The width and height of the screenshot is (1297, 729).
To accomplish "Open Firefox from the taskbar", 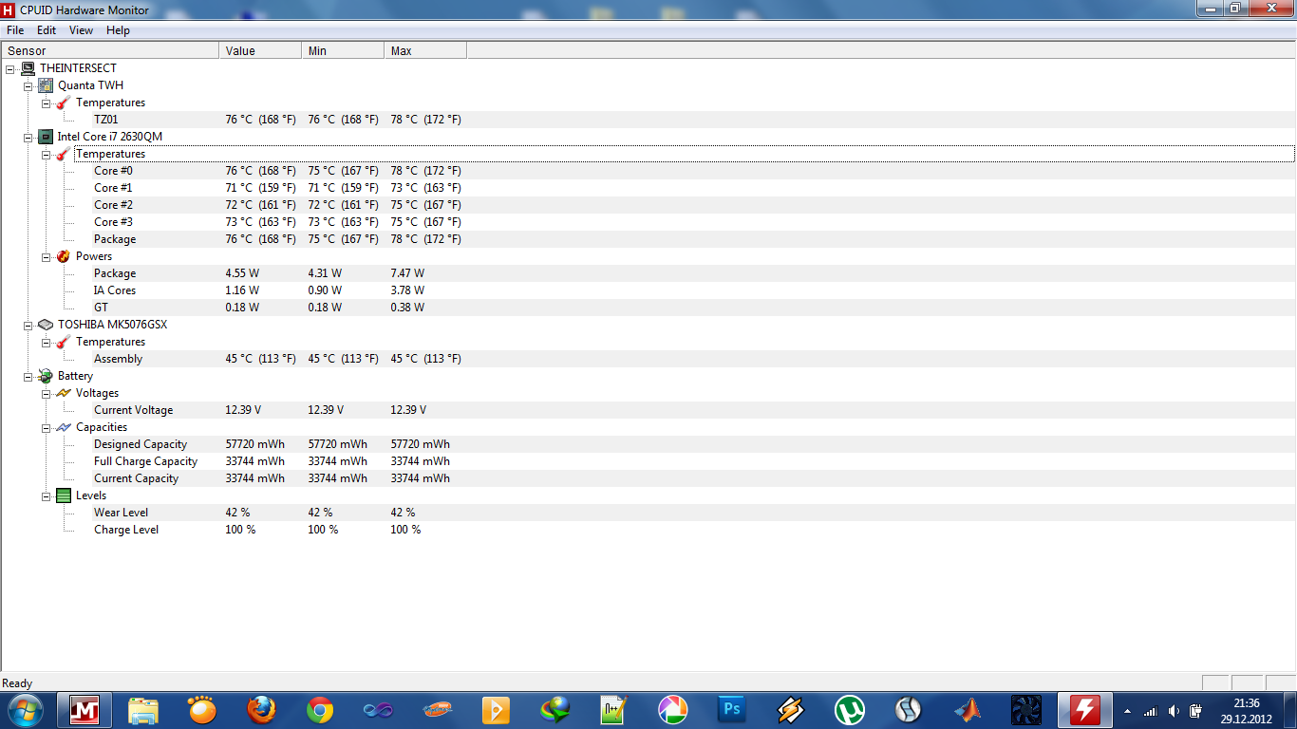I will [x=261, y=709].
